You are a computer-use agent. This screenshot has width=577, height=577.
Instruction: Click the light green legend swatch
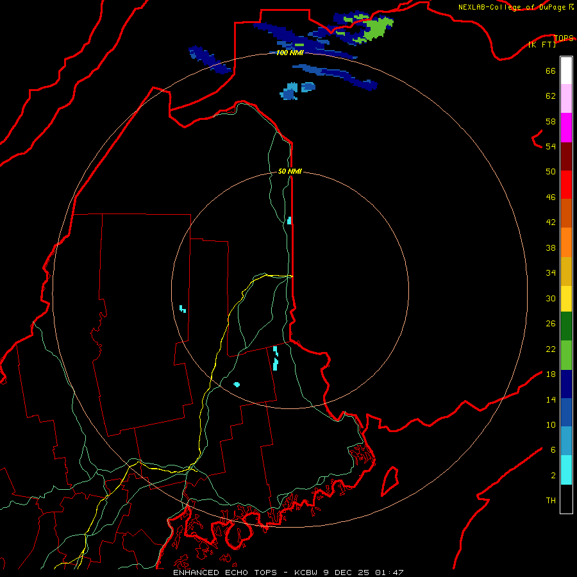point(566,355)
